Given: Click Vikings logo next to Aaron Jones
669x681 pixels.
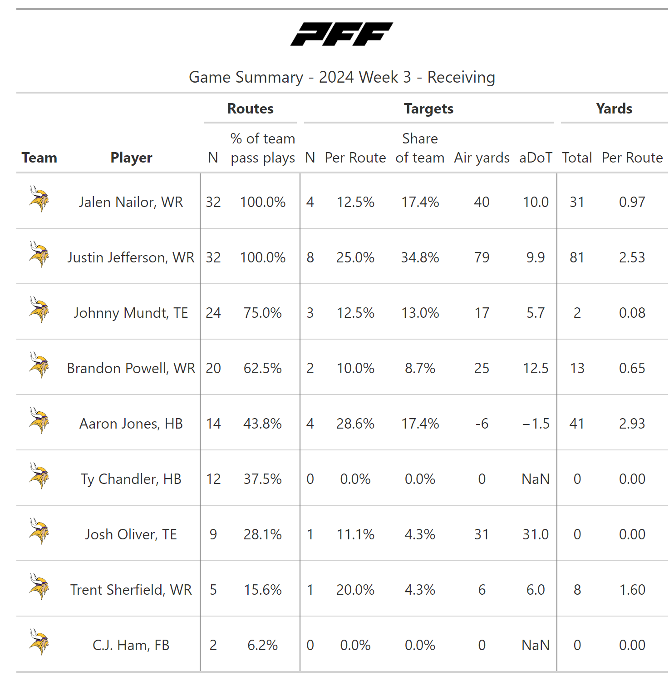Looking at the screenshot, I should click(x=39, y=420).
